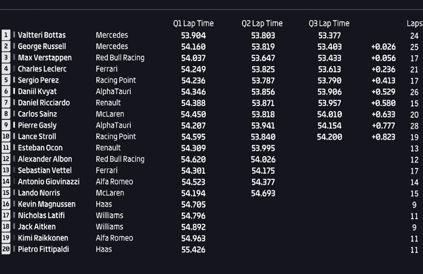Open driver Valtteri Bottas

[x=42, y=35]
